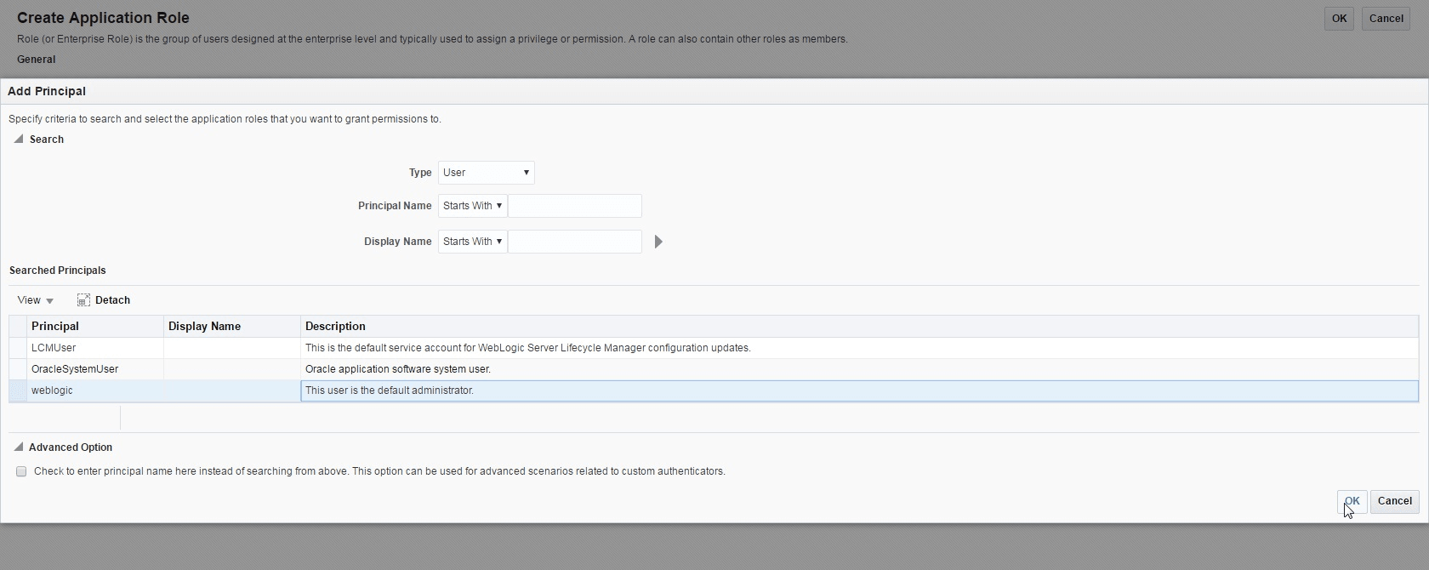Click the search arrow icon beside Display Name
The height and width of the screenshot is (570, 1429).
pyautogui.click(x=658, y=242)
